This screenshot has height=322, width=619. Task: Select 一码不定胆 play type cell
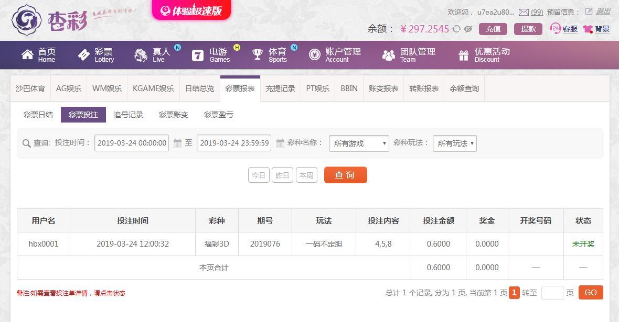tap(324, 244)
